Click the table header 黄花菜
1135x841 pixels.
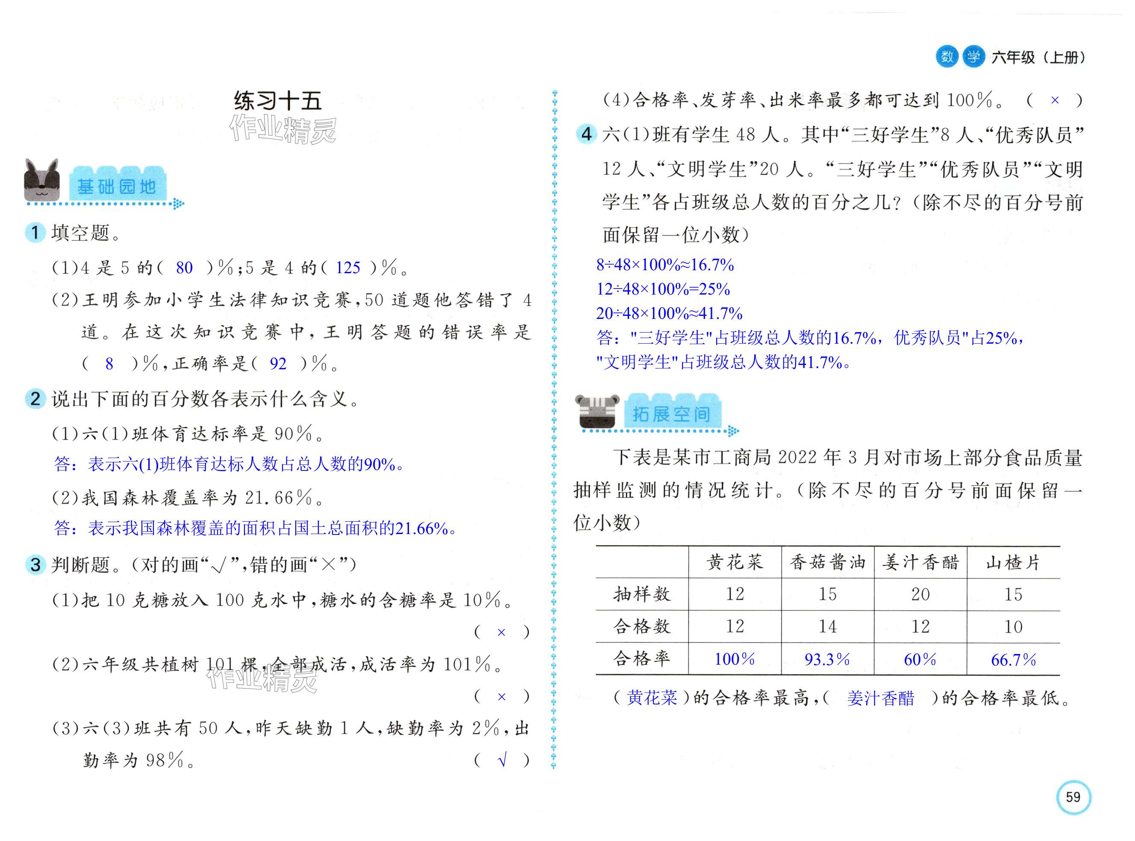[735, 563]
